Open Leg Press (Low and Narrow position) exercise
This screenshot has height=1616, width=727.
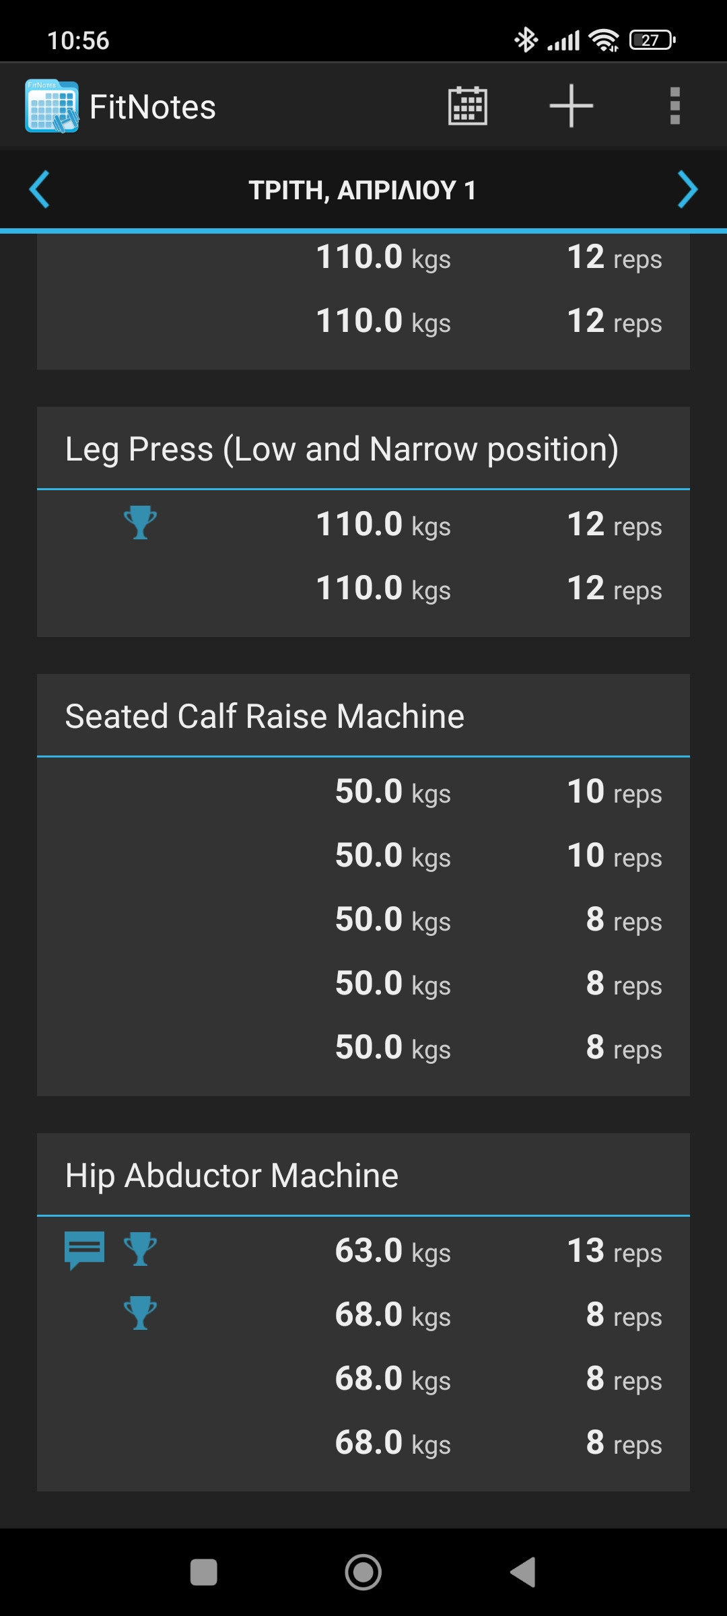tap(341, 449)
